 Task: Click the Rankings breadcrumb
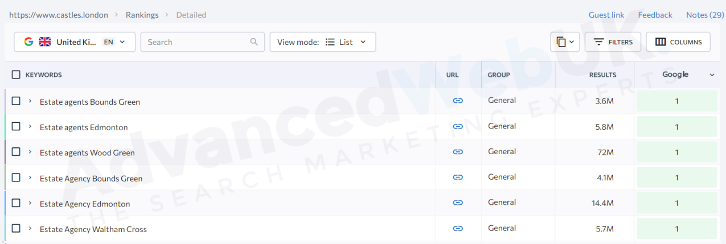click(x=142, y=15)
